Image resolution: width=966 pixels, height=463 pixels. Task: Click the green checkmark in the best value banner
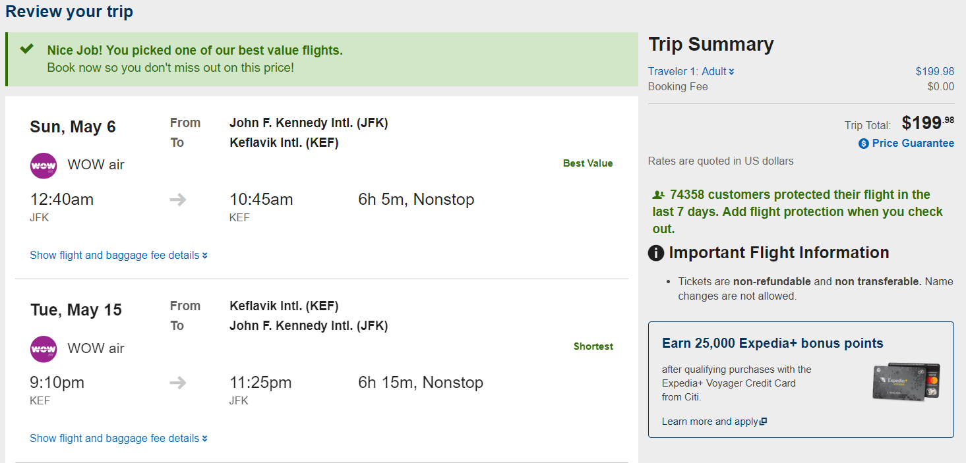[27, 49]
